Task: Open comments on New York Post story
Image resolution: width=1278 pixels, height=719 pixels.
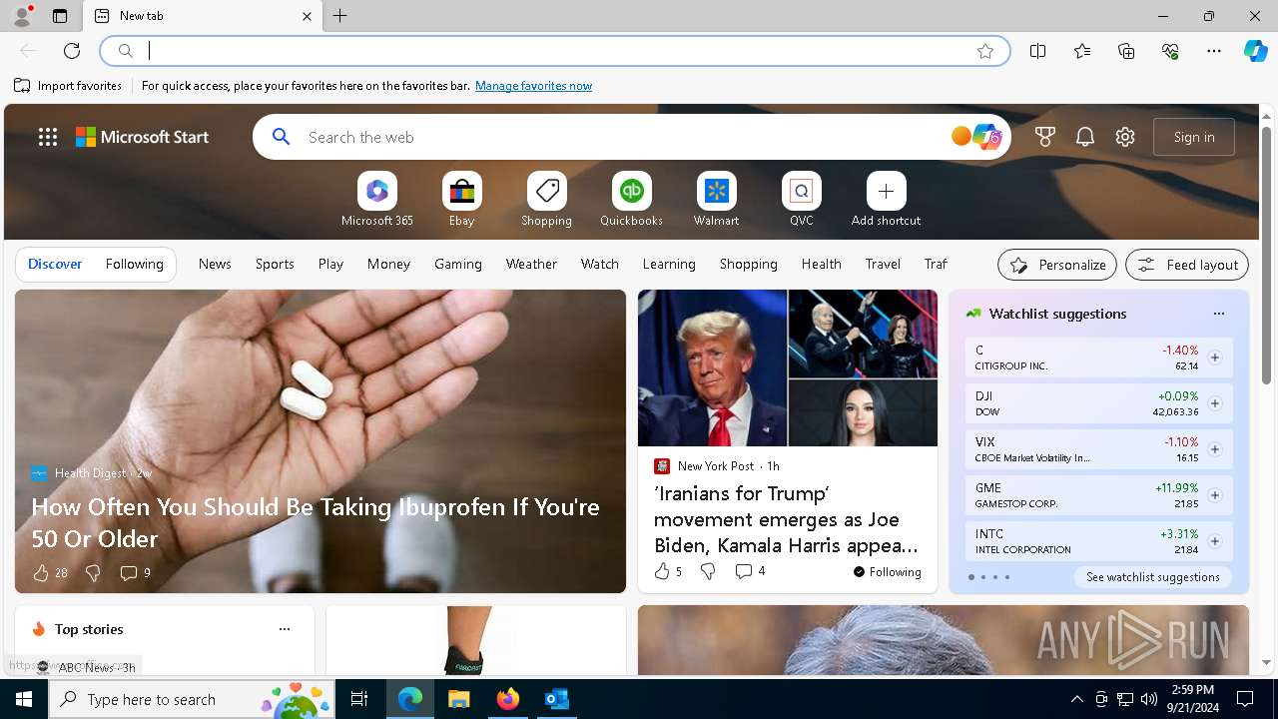Action: pos(750,571)
